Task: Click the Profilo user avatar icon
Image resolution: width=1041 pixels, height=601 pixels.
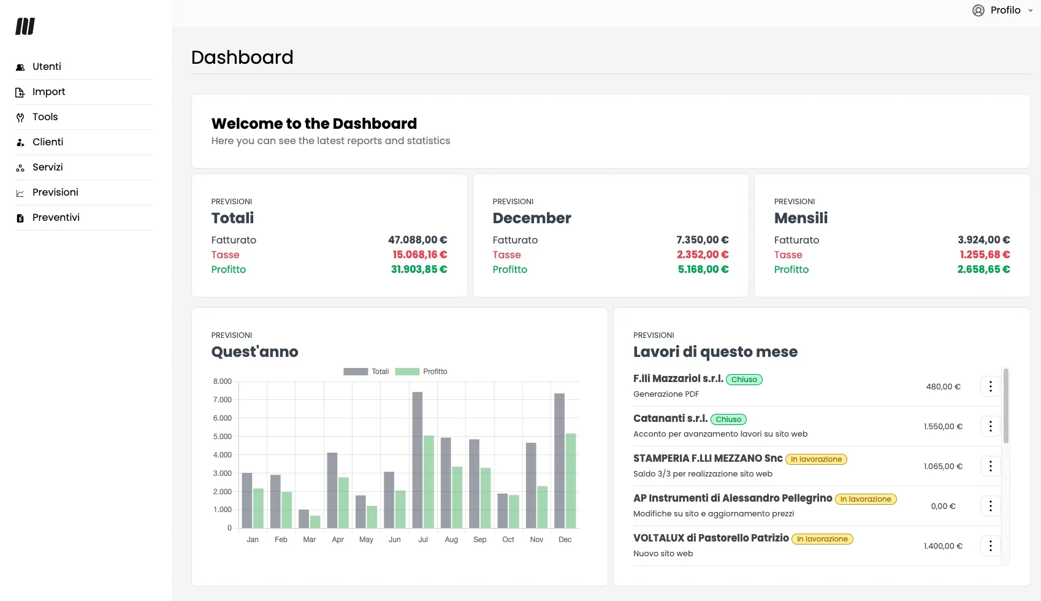Action: point(978,10)
